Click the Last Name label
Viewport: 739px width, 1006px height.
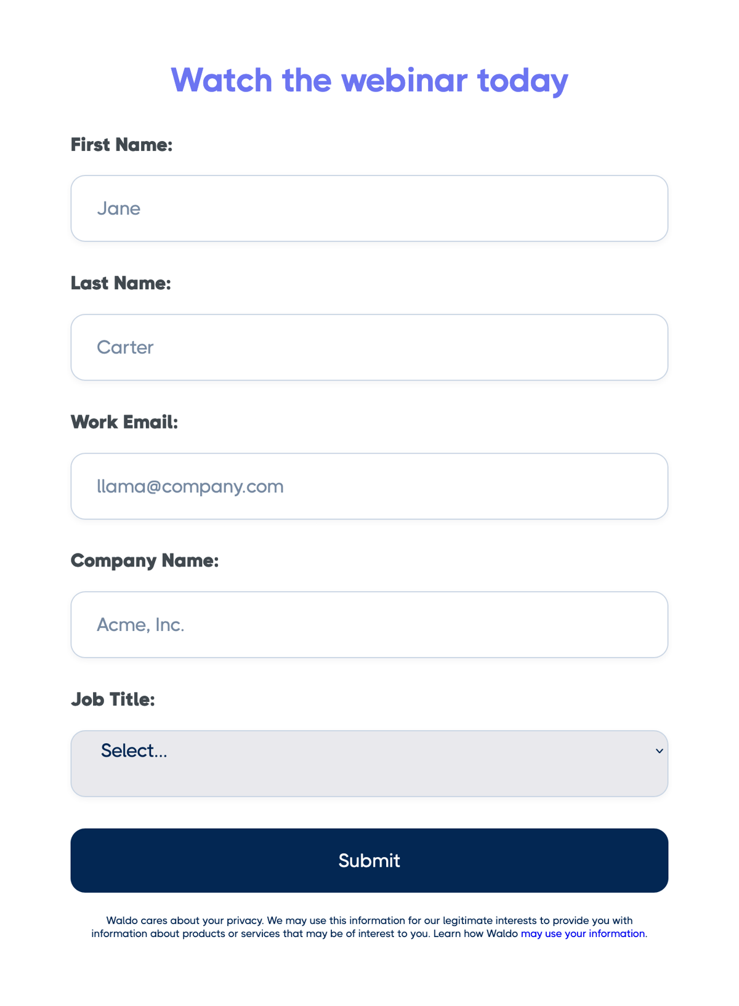click(121, 283)
